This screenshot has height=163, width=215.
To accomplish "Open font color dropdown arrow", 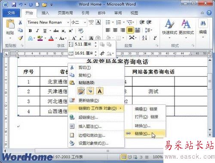I will 56,38.
